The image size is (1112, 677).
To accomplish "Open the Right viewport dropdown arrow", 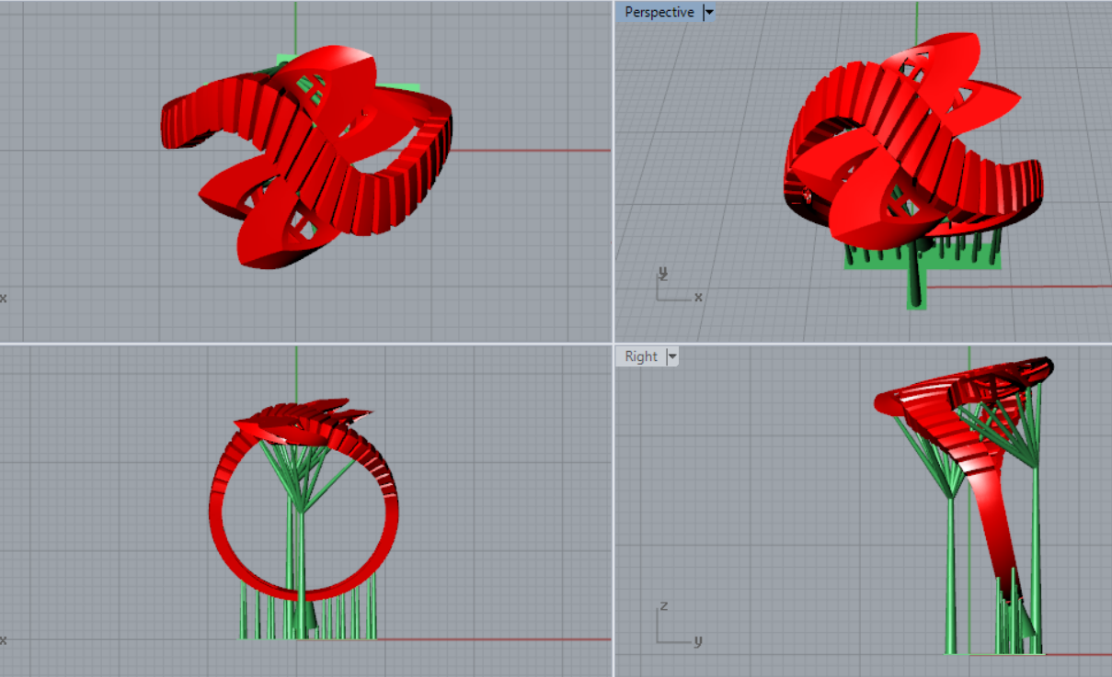I will point(671,356).
